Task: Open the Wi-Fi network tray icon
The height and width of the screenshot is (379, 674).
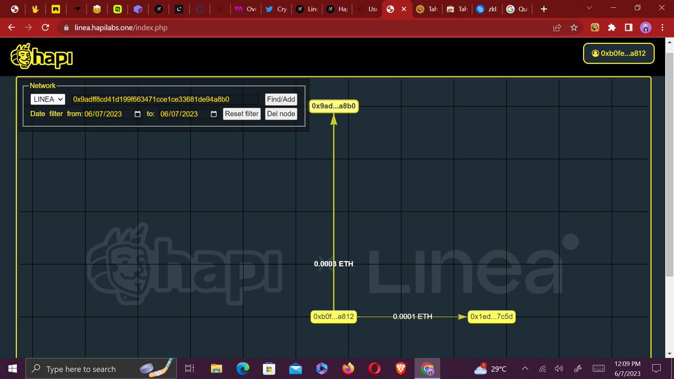Action: coord(543,369)
